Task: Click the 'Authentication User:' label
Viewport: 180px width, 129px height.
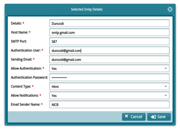Action: (26, 50)
